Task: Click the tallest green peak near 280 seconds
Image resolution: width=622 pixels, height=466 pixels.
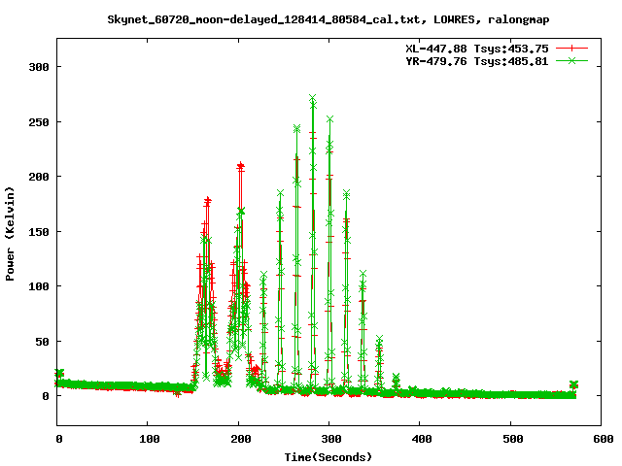Action: pyautogui.click(x=313, y=98)
